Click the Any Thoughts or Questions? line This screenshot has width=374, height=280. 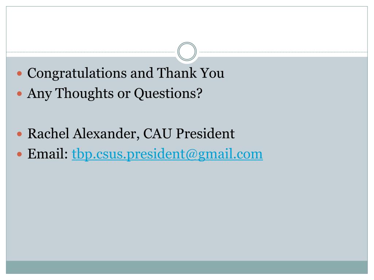pos(115,93)
